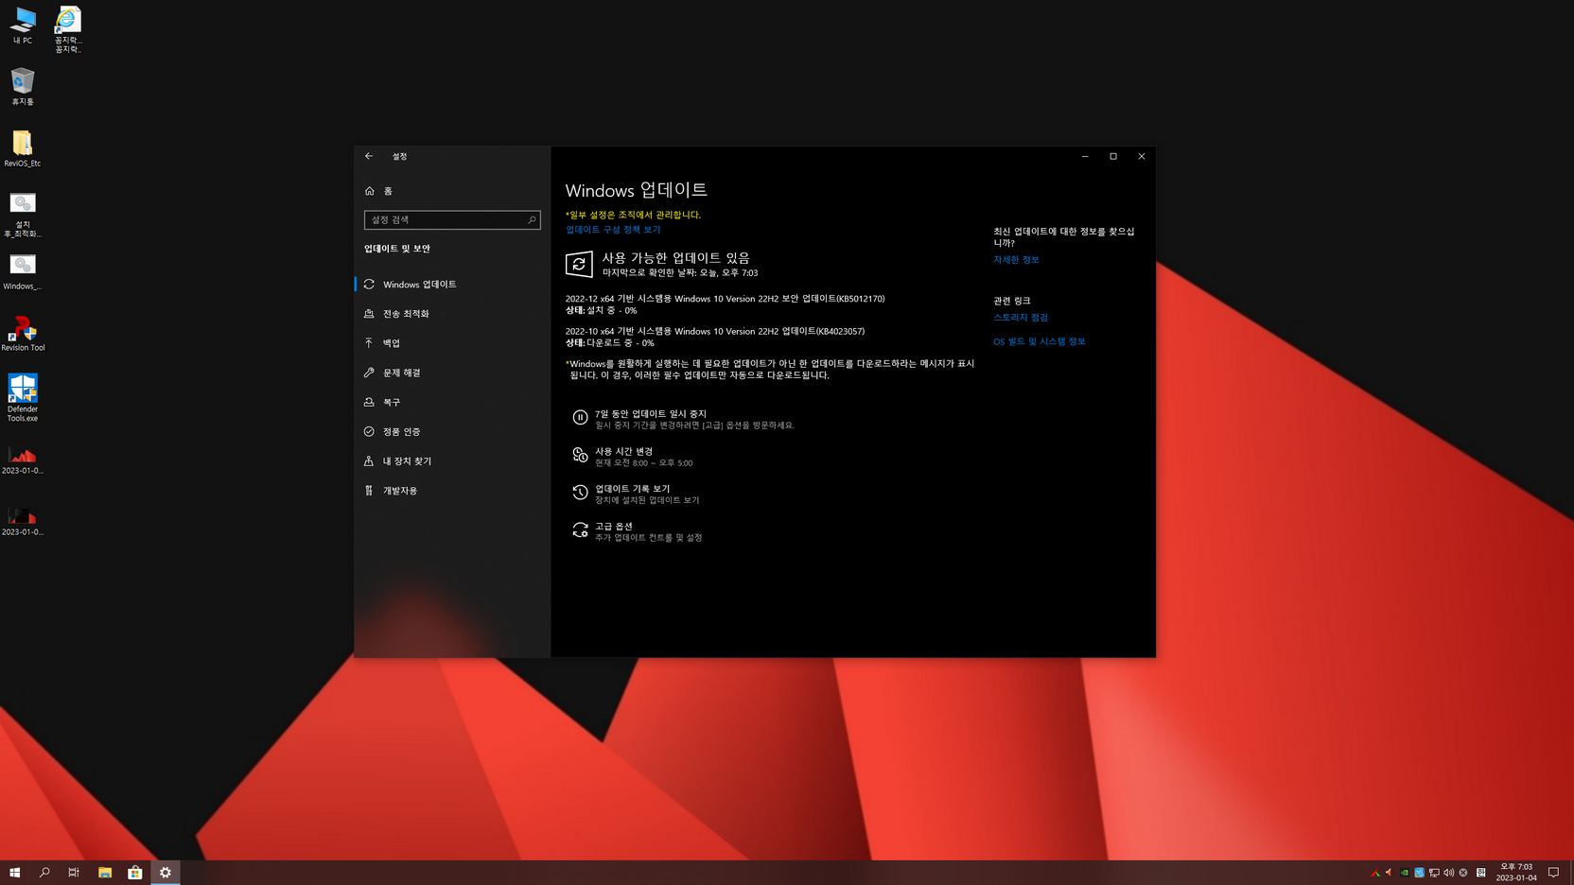Screen dimensions: 1574x885
Task: Go back using the Settings back arrow
Action: 369,156
